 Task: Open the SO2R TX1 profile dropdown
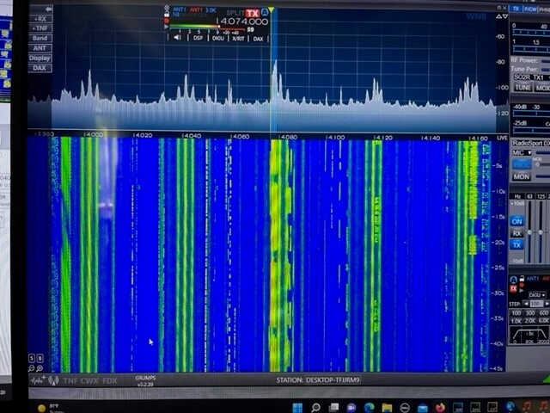pos(528,77)
